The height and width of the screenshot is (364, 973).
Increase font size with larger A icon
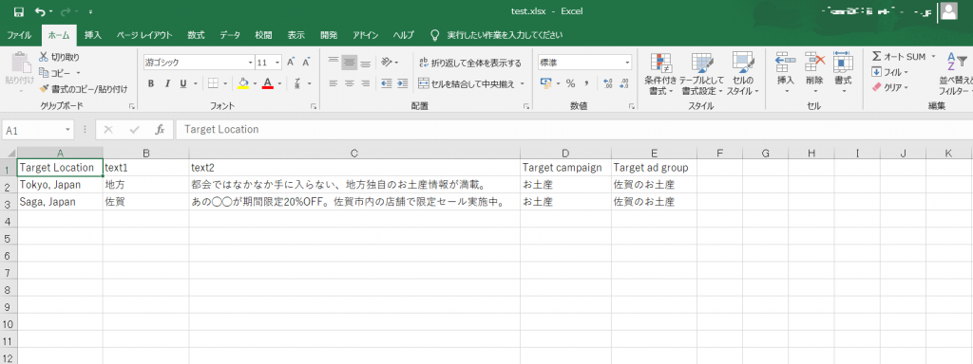click(291, 63)
